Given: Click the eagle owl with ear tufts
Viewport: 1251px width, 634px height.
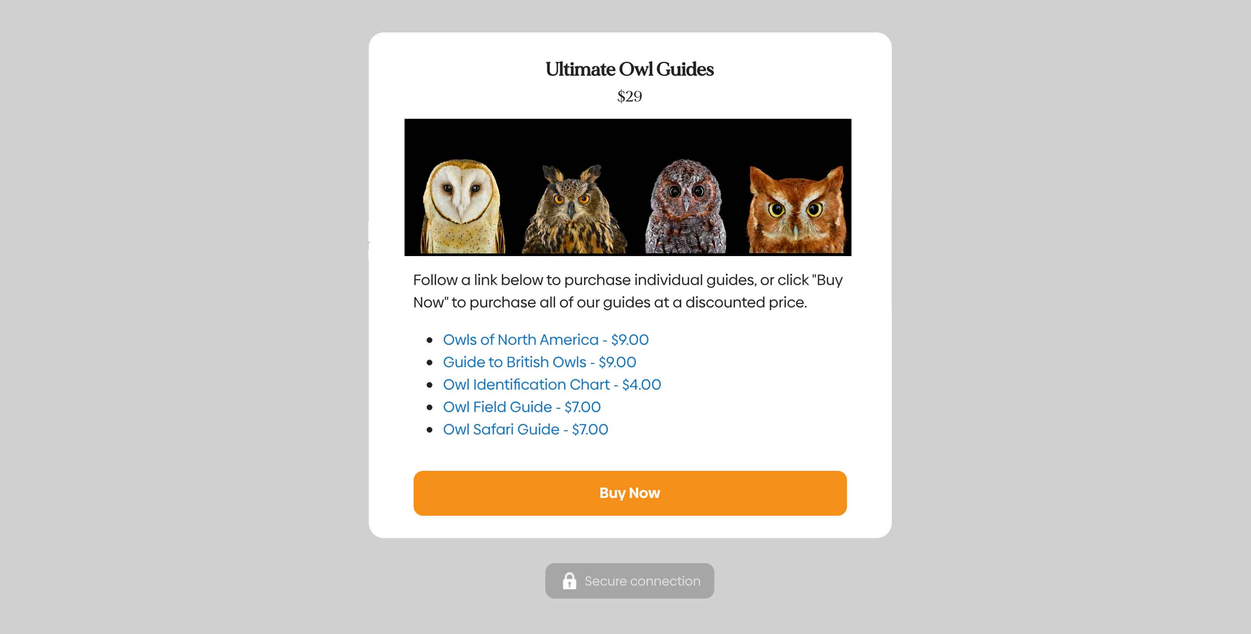Looking at the screenshot, I should 573,210.
